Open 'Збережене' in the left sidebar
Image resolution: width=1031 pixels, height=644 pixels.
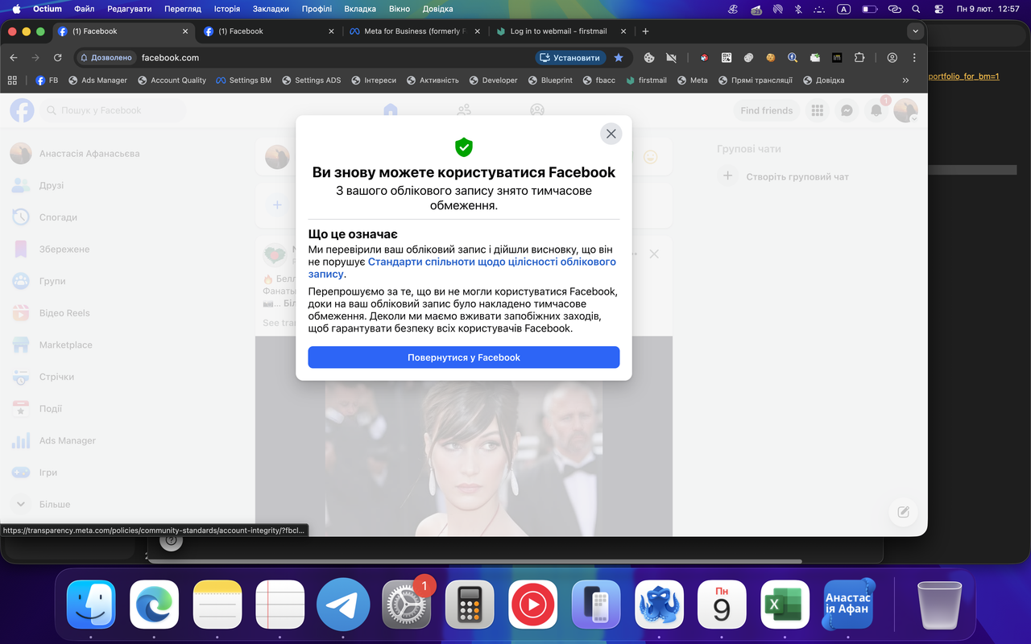(64, 250)
